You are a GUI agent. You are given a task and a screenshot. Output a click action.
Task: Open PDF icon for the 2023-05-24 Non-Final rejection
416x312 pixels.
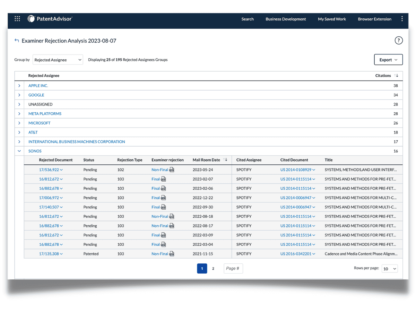[172, 170]
